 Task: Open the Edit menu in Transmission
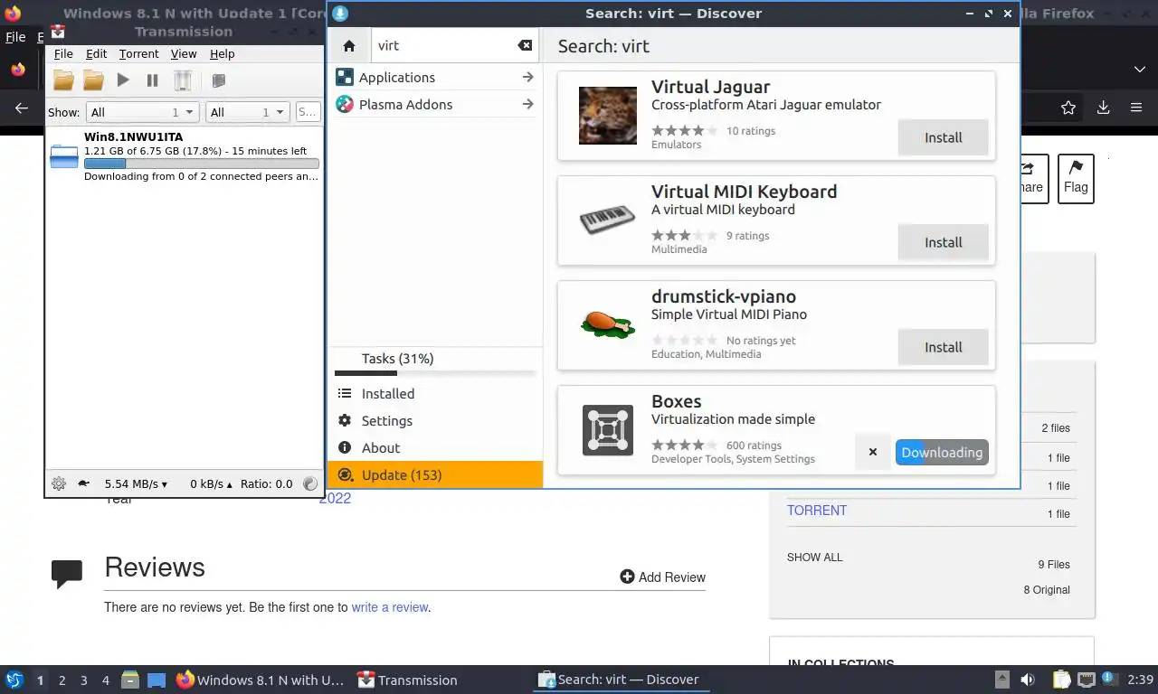tap(96, 54)
